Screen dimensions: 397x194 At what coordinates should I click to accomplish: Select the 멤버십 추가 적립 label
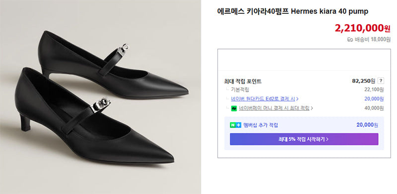[x=261, y=125]
